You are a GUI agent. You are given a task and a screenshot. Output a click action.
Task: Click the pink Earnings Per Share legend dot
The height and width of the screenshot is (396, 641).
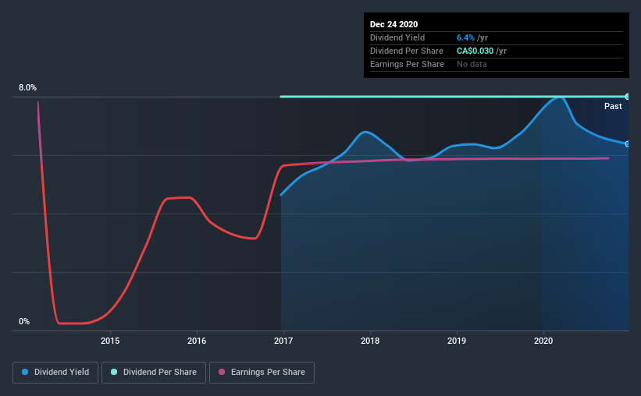click(x=222, y=372)
